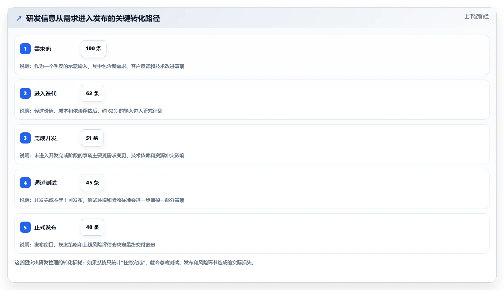Click the 100 条 value chip
This screenshot has width=504, height=290.
93,49
